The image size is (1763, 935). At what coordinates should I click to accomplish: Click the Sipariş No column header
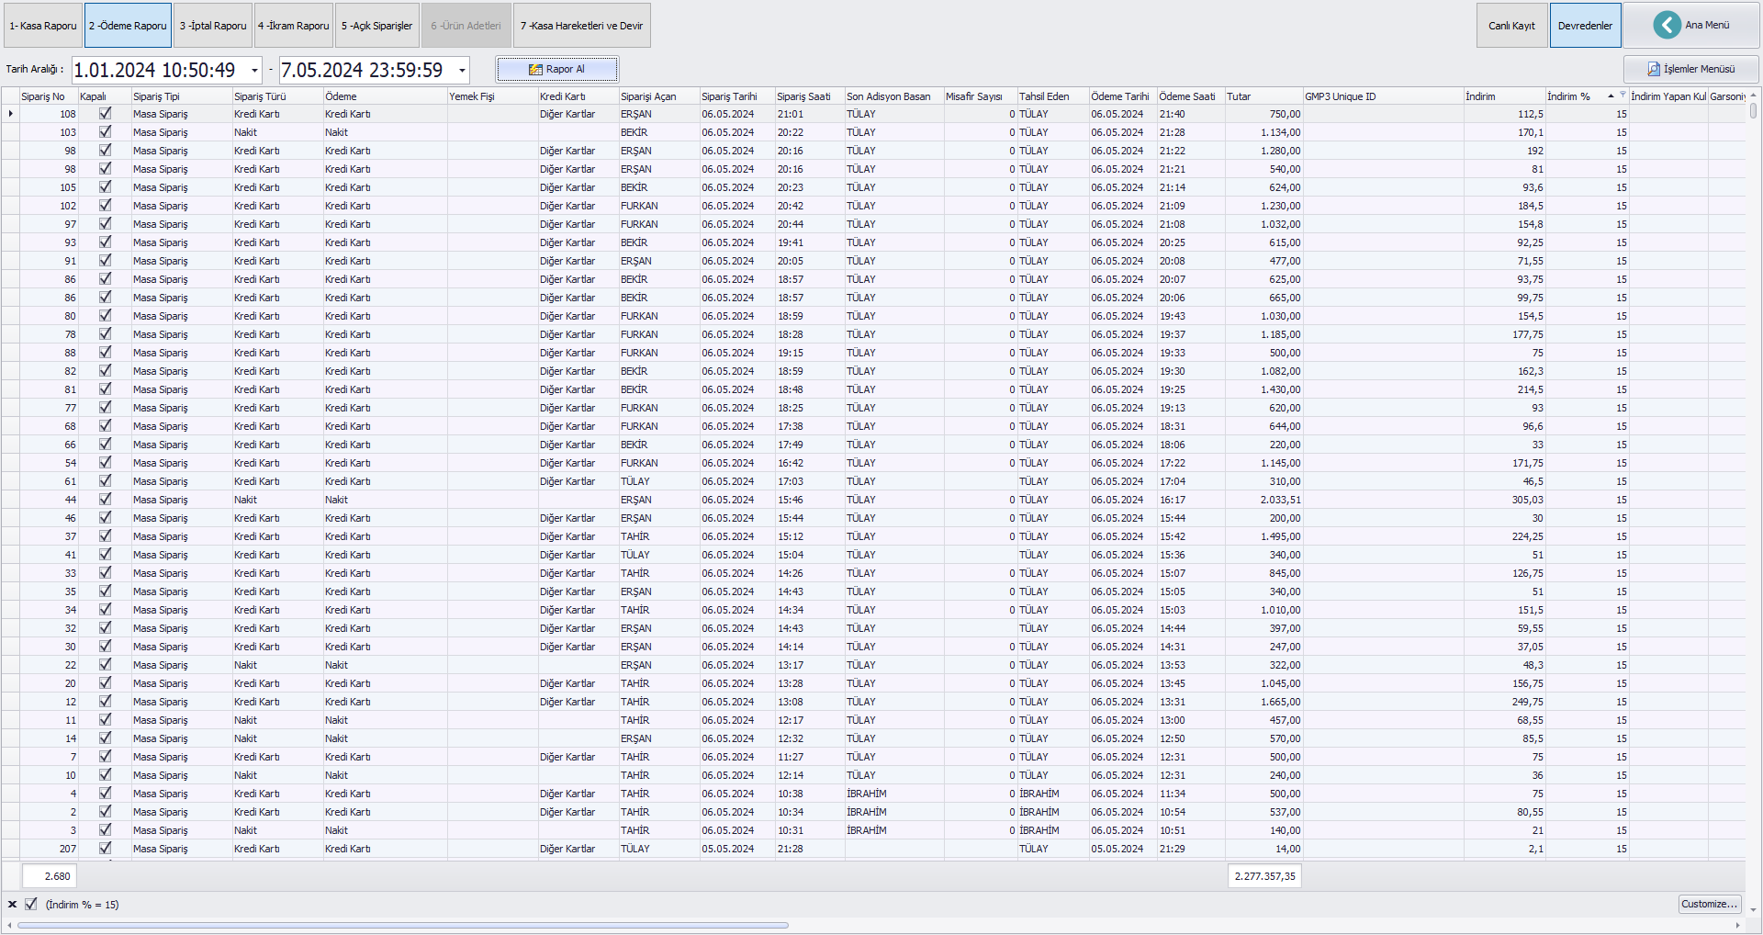click(x=48, y=96)
